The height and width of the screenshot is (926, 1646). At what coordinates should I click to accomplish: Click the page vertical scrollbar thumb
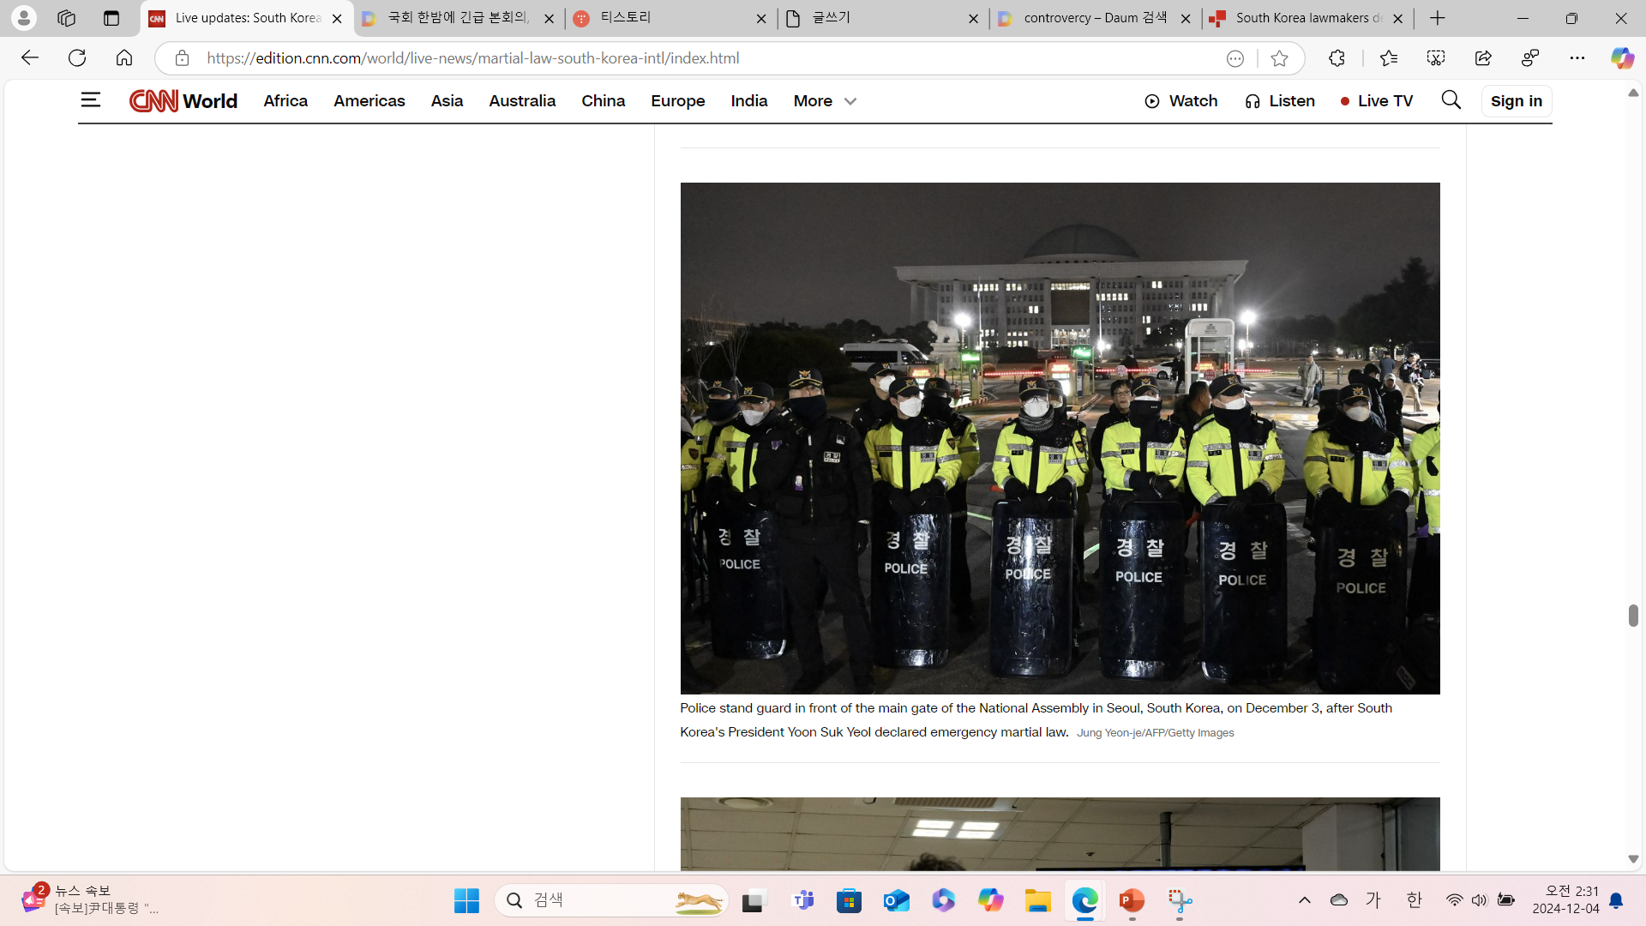tap(1633, 615)
